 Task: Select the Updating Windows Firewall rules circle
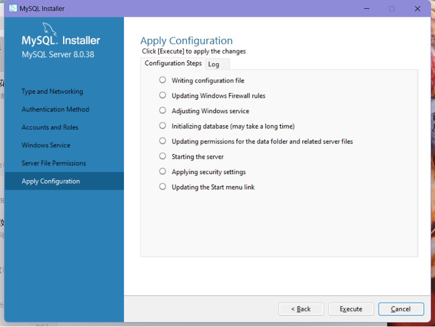(x=163, y=95)
